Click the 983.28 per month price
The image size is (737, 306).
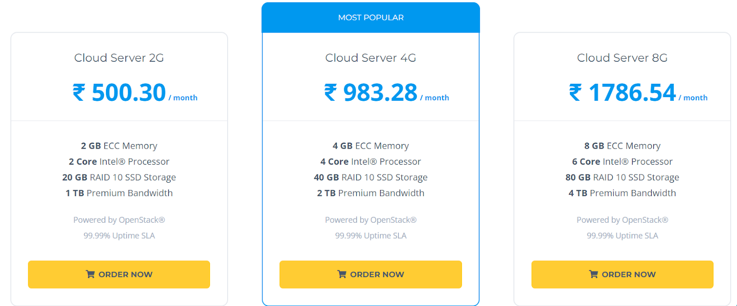coord(386,92)
